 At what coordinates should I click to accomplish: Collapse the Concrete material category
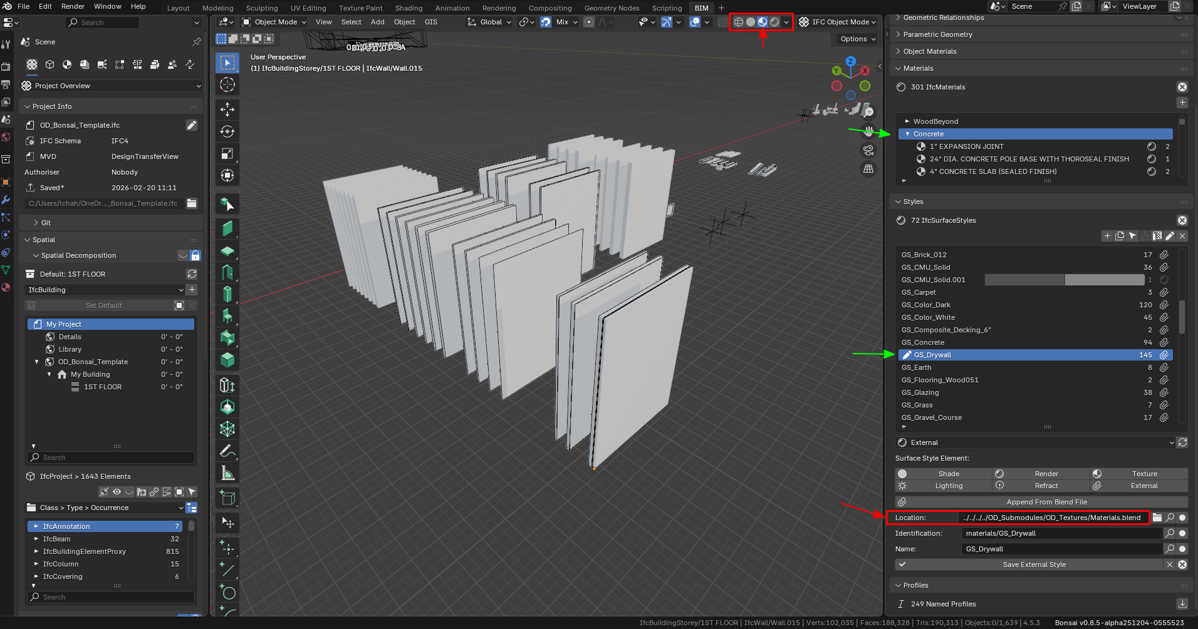pos(907,134)
